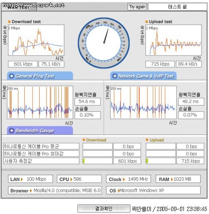The height and width of the screenshot is (214, 209).
Task: Click the 54.6 ms round-trip delay field
Action: click(x=87, y=101)
